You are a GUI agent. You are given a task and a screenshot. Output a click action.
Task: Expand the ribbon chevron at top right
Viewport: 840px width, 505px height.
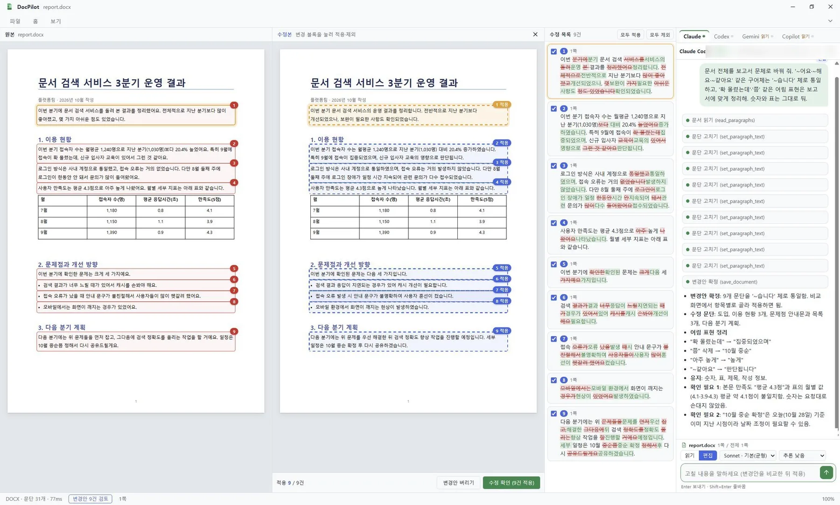pyautogui.click(x=830, y=21)
